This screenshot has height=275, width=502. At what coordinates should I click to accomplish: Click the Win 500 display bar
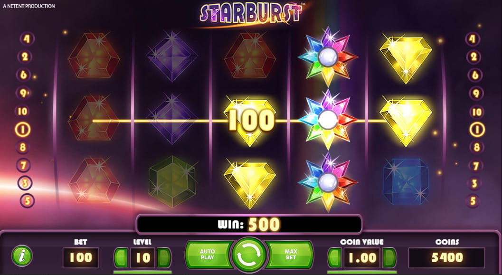coord(249,224)
